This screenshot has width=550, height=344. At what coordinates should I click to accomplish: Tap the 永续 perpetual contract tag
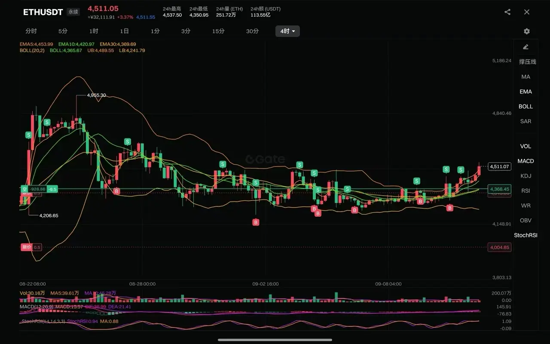tap(73, 12)
